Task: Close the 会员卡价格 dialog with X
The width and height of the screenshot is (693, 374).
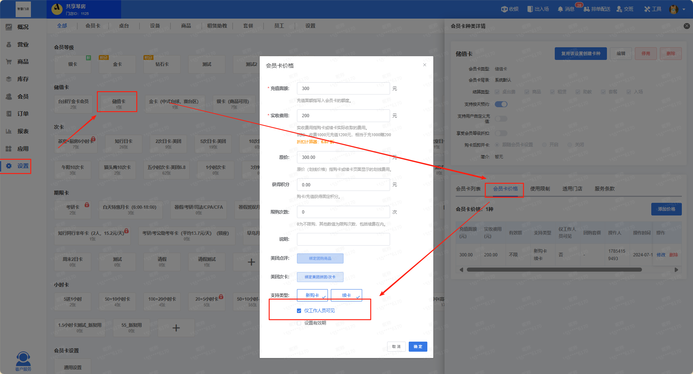Action: (x=424, y=65)
